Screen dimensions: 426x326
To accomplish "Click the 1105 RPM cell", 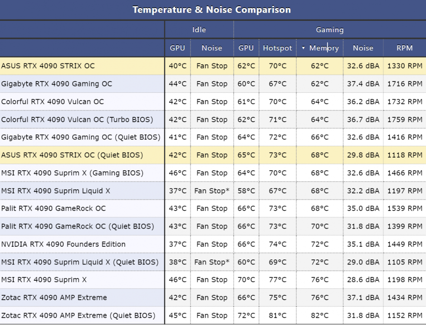I will (x=405, y=262).
